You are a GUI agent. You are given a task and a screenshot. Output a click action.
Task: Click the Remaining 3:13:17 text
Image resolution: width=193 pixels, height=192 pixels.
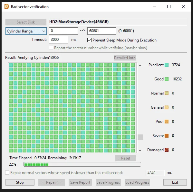64,158
